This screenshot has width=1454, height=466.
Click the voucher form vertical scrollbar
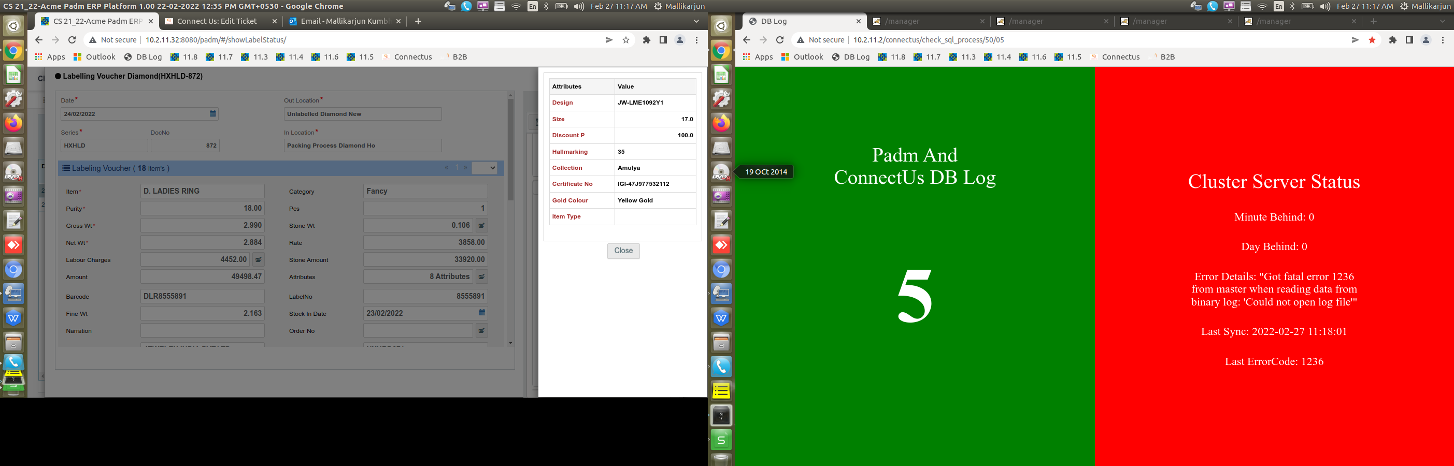510,150
